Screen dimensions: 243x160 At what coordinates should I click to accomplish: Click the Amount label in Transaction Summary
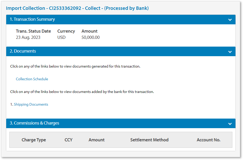click(x=89, y=31)
